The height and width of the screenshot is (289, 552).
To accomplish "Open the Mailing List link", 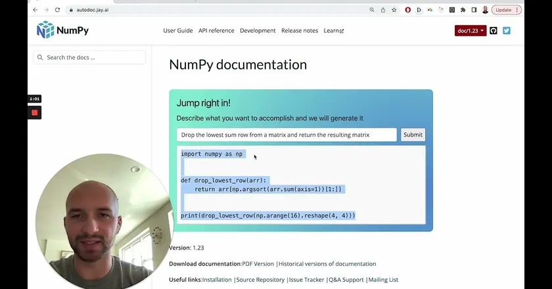I will pyautogui.click(x=383, y=280).
